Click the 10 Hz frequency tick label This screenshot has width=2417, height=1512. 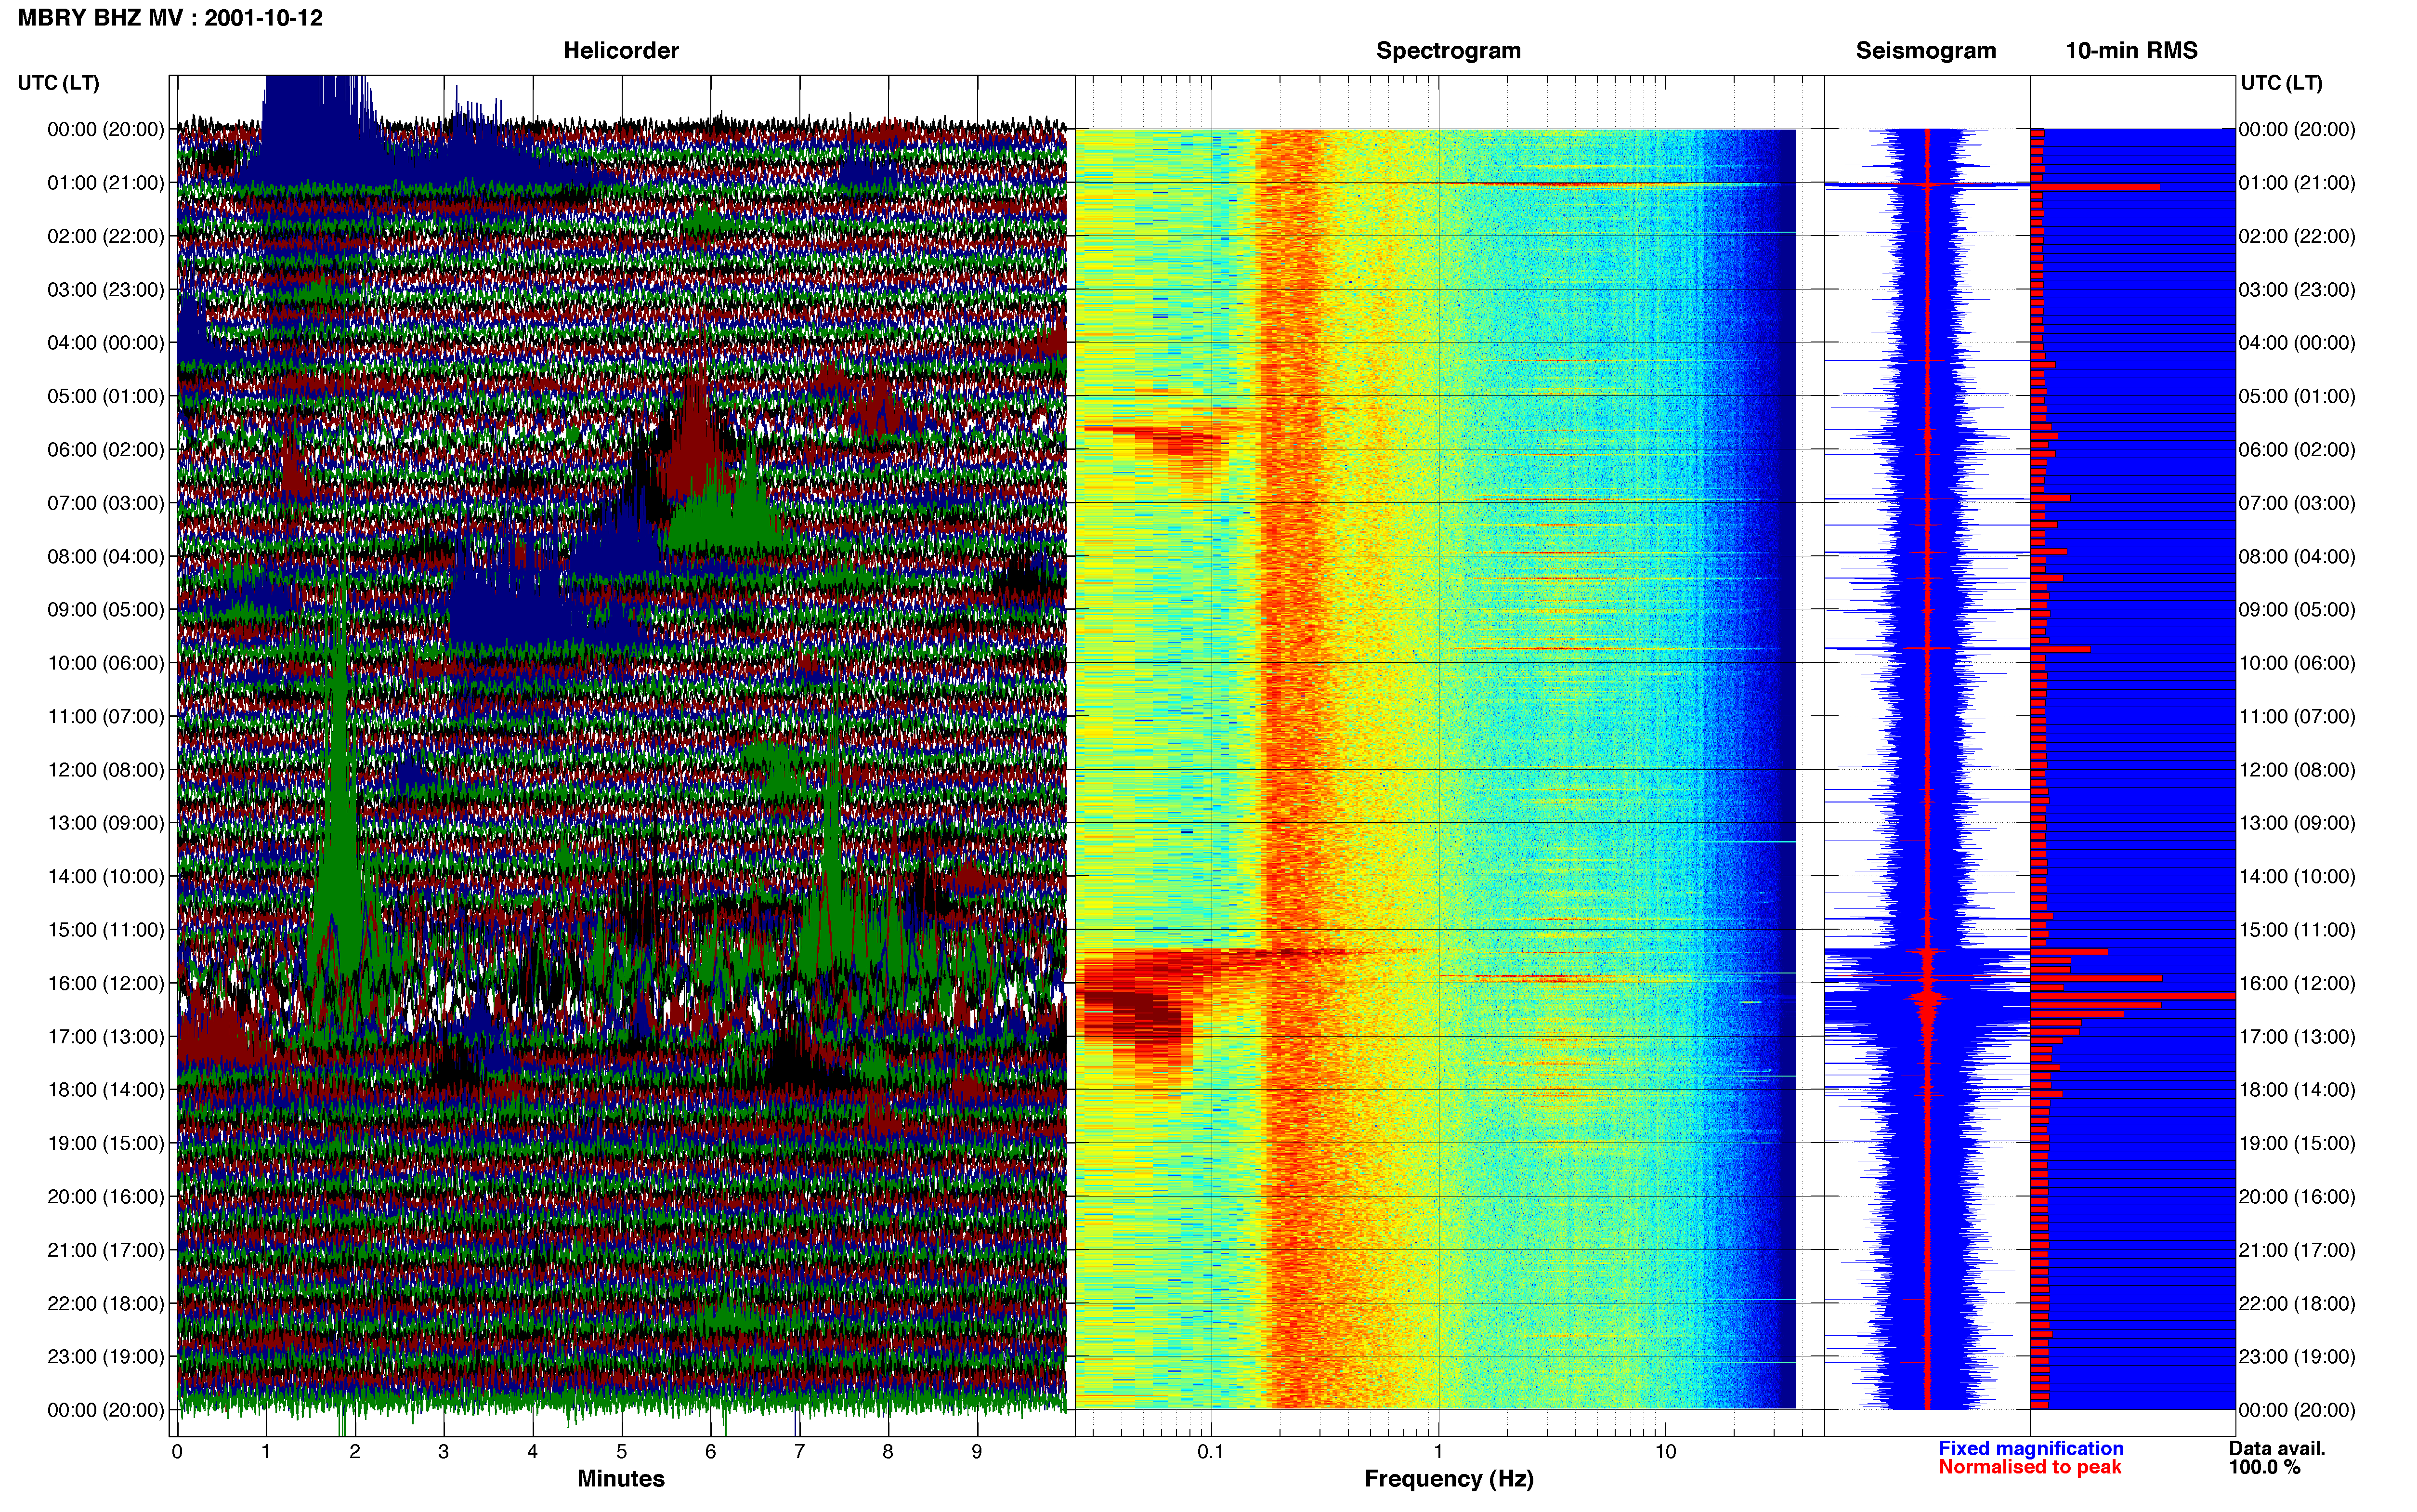click(1665, 1452)
